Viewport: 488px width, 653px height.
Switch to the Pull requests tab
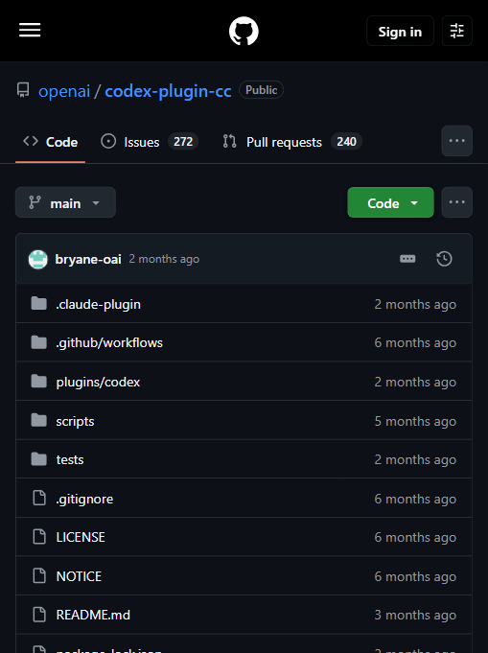291,142
